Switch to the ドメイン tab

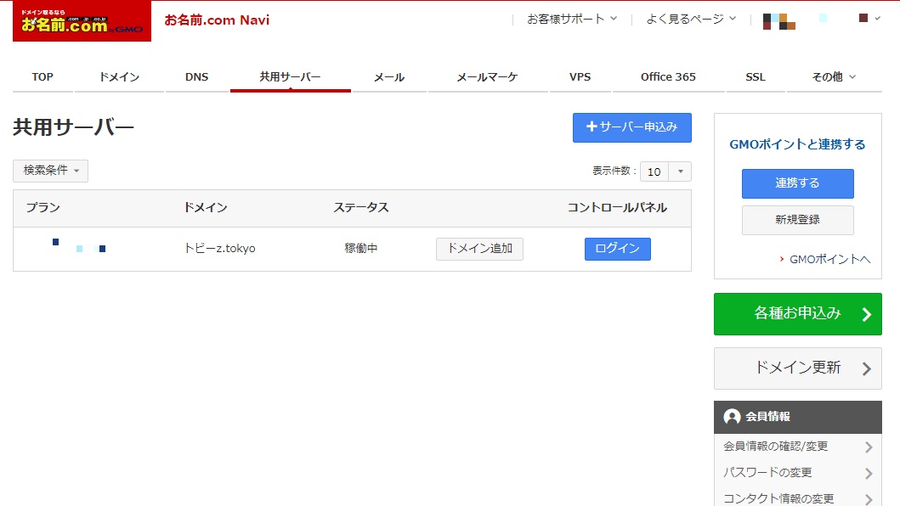pyautogui.click(x=119, y=77)
